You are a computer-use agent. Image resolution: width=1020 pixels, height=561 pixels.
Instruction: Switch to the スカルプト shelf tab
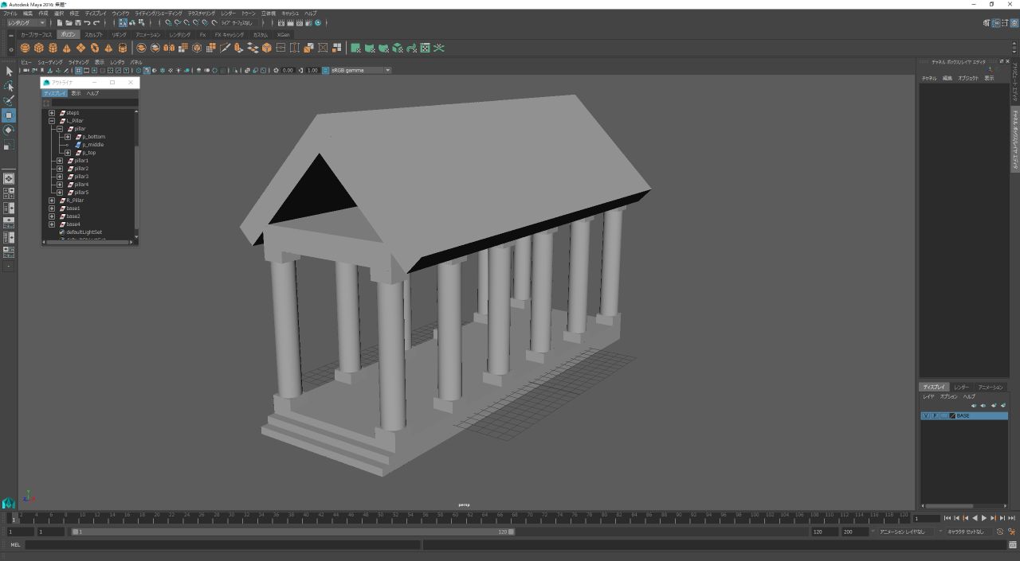point(93,35)
